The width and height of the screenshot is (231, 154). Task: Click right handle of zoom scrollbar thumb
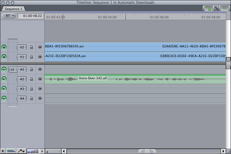tap(152, 151)
